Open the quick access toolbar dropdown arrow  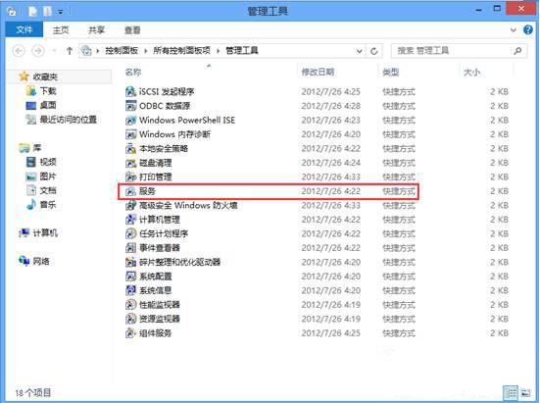click(x=60, y=12)
